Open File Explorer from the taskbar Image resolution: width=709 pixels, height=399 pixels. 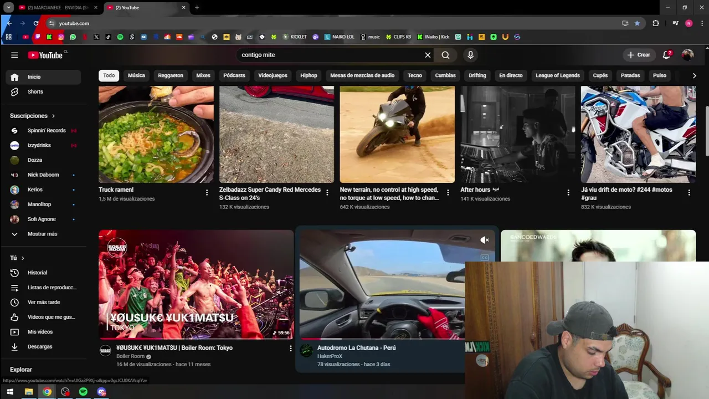point(29,392)
